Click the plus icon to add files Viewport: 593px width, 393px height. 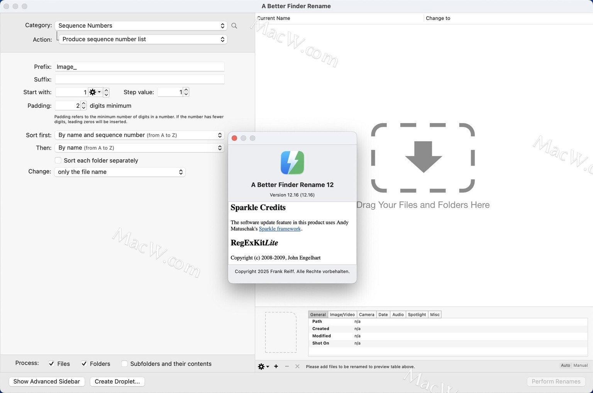pos(276,366)
